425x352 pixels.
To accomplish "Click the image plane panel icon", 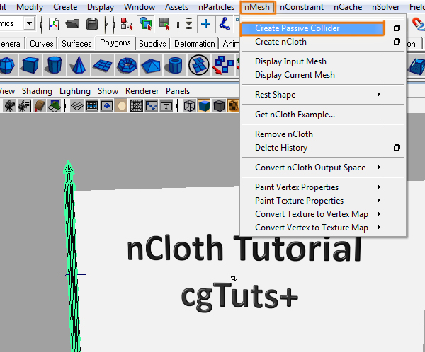I will point(55,106).
